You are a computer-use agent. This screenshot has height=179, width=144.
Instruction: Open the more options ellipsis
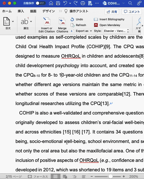click(97, 3)
